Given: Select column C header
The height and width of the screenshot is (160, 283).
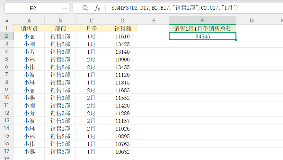Looking at the screenshot, I should [91, 20].
